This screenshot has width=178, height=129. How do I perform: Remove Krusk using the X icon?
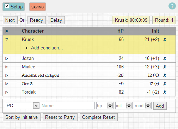click(165, 40)
